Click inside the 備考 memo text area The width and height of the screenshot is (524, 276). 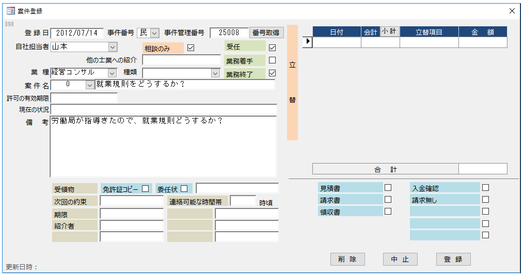pos(164,147)
